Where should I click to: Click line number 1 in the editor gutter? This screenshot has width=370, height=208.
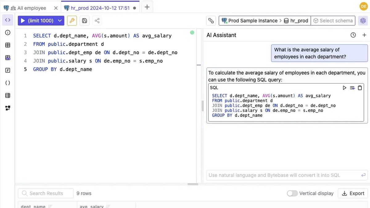pyautogui.click(x=25, y=36)
